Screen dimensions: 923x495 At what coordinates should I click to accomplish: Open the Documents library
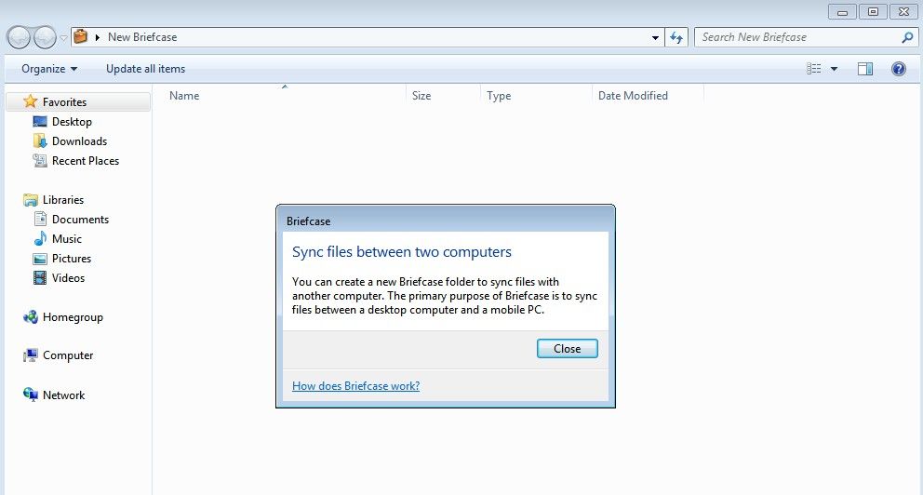click(x=80, y=220)
